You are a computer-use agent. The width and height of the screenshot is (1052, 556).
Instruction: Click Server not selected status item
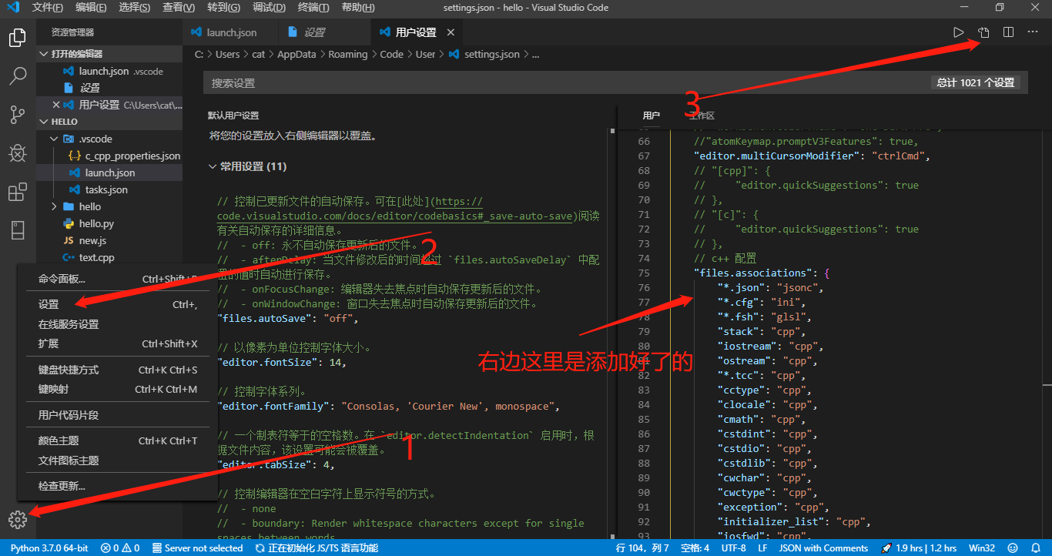pyautogui.click(x=197, y=548)
